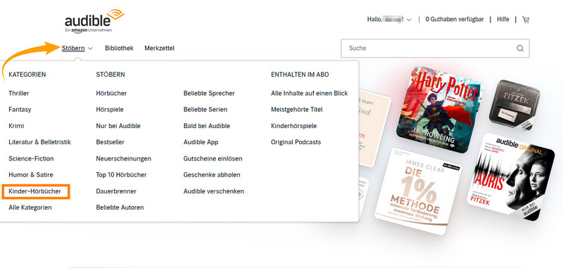Go to Bibliothek
563x268 pixels.
pos(119,48)
